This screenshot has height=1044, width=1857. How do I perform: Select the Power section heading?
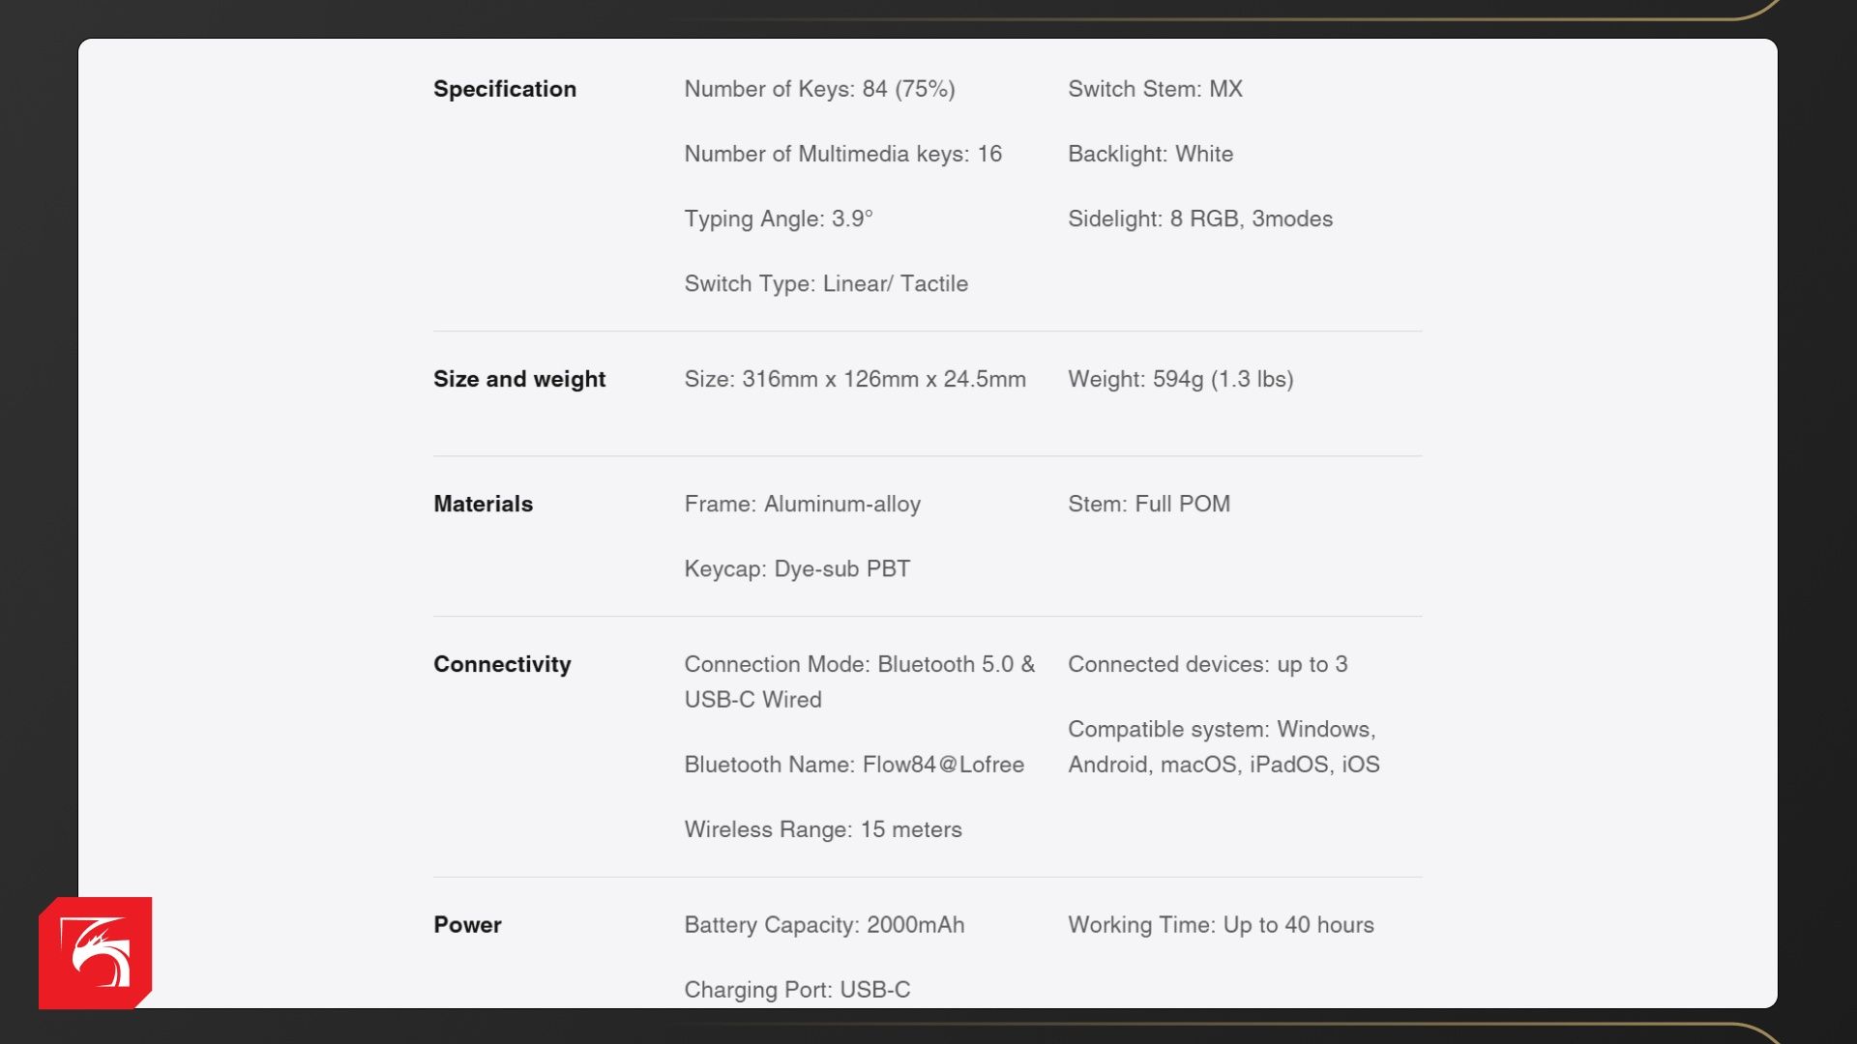click(467, 925)
